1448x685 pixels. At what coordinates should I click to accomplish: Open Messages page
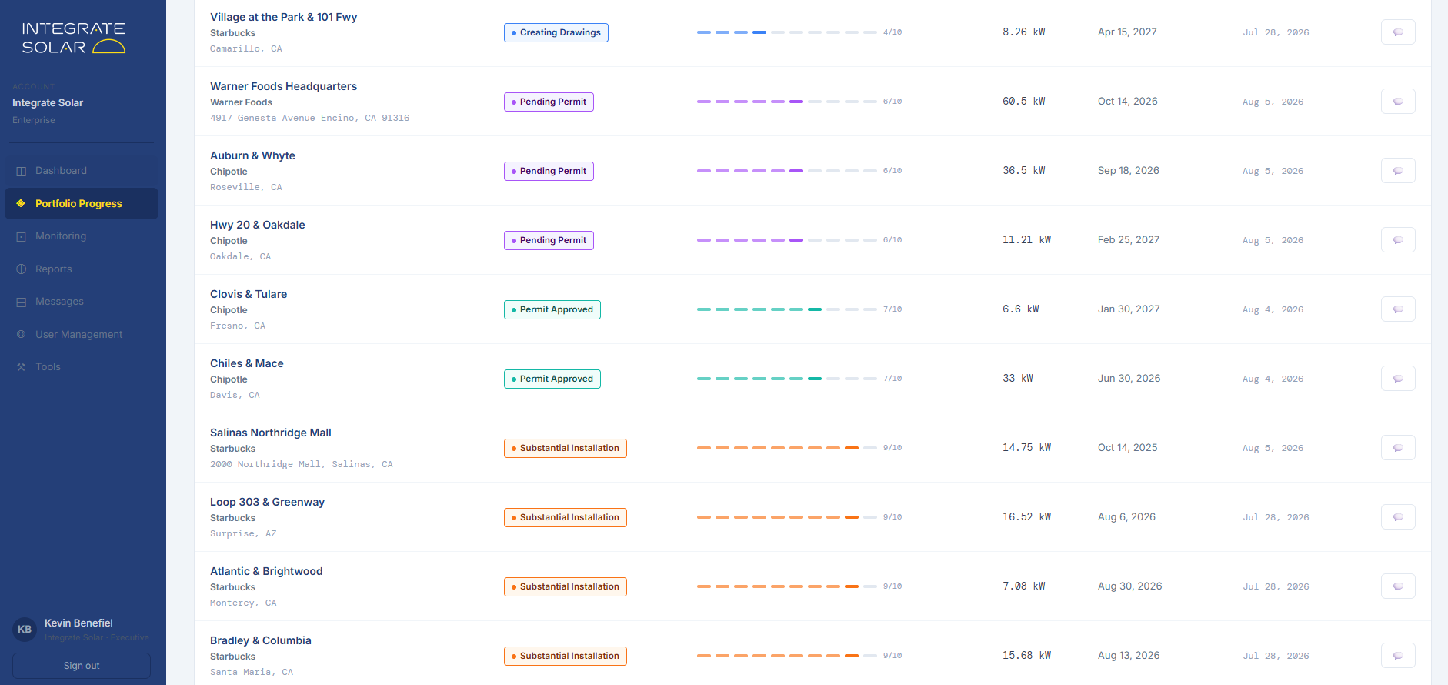click(82, 302)
